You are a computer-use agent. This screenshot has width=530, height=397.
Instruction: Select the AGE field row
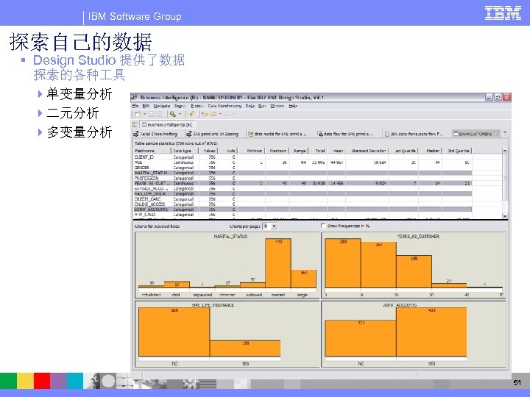[303, 162]
